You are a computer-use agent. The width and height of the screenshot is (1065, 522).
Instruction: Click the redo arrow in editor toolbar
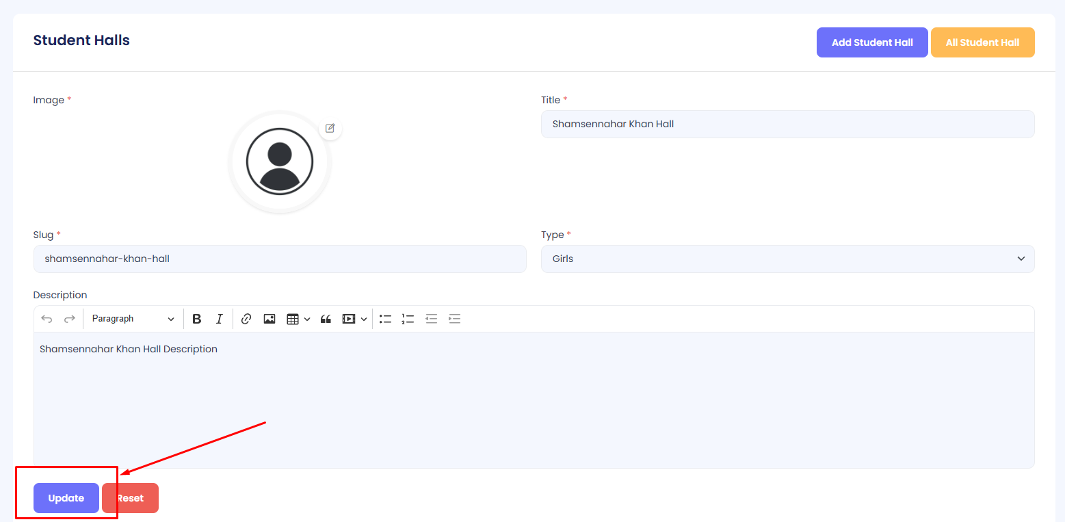point(69,319)
